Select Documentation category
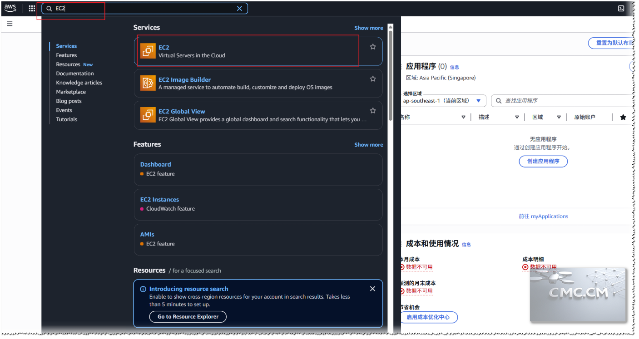 point(75,74)
